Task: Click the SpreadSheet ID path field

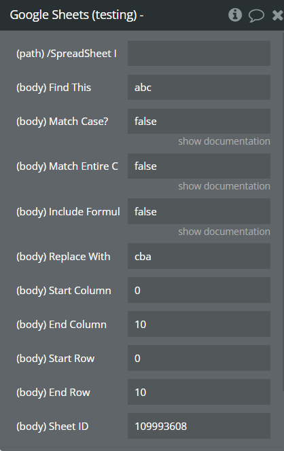Action: tap(199, 53)
